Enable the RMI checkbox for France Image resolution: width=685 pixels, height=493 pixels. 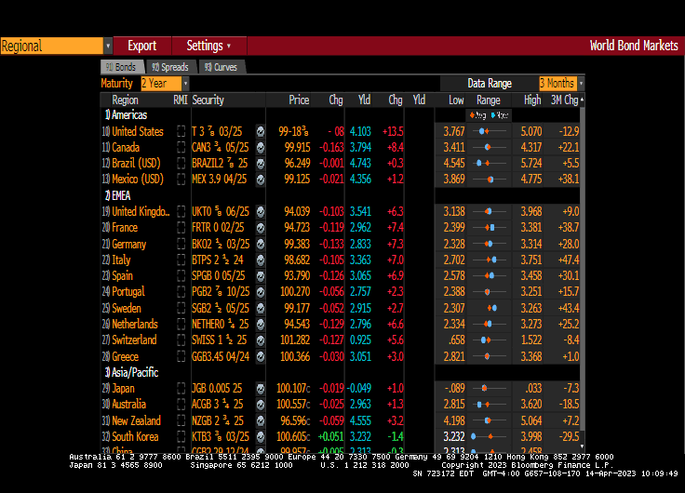pyautogui.click(x=181, y=228)
